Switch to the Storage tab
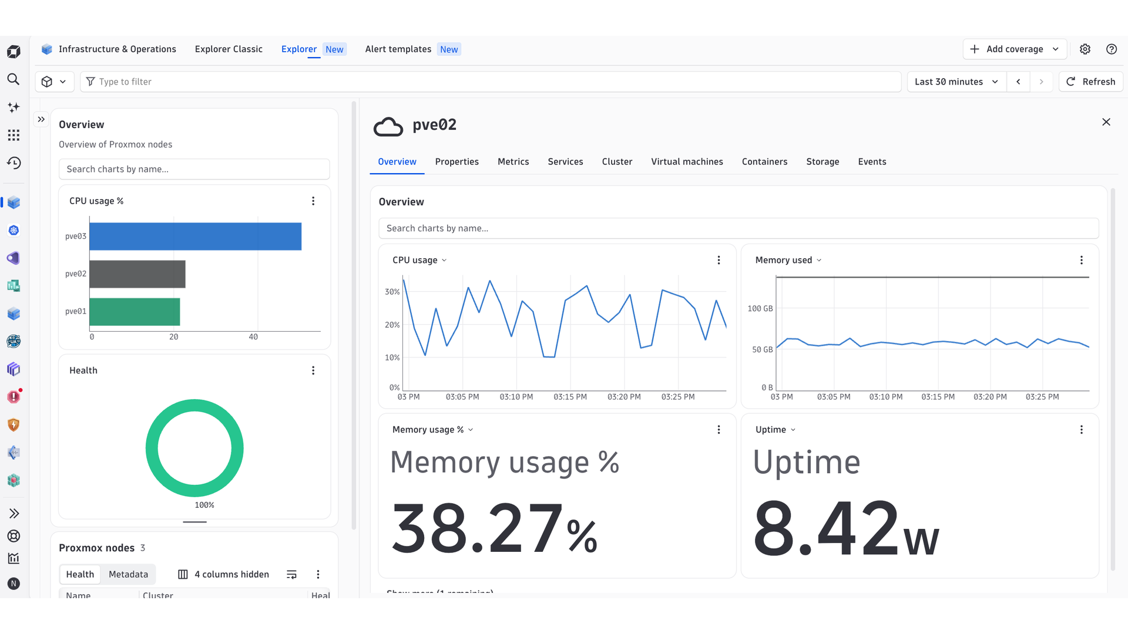Viewport: 1128px width, 634px height. coord(822,161)
